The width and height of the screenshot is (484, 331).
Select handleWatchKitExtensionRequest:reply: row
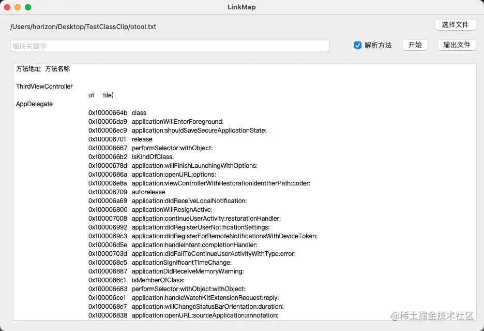[x=184, y=298]
